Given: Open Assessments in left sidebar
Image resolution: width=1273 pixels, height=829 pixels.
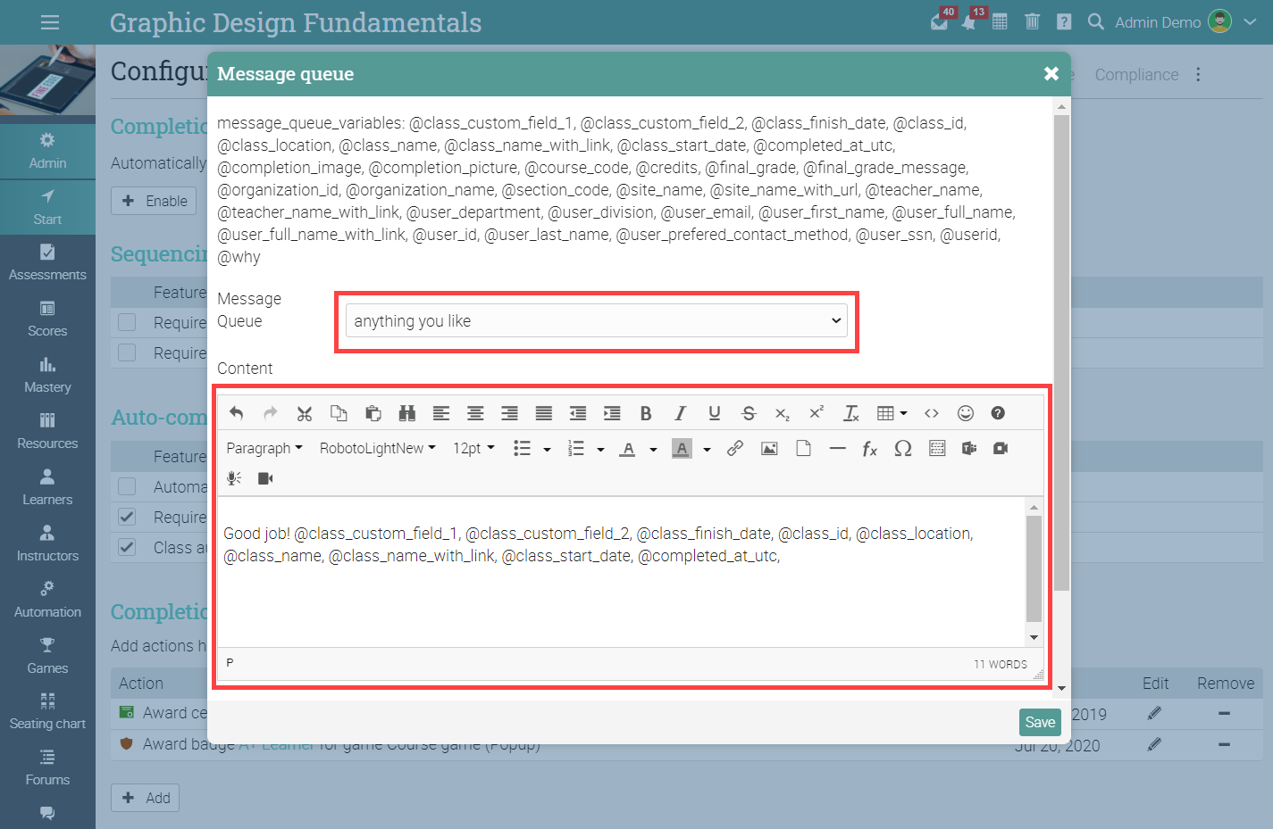Looking at the screenshot, I should [47, 262].
